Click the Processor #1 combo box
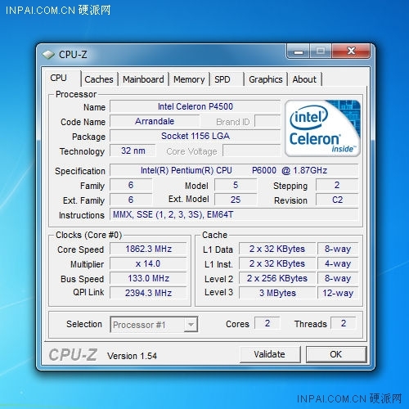 tap(154, 325)
